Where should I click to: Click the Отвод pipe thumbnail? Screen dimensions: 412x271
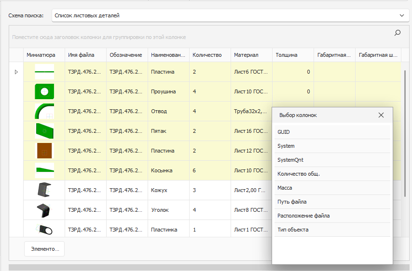44,111
